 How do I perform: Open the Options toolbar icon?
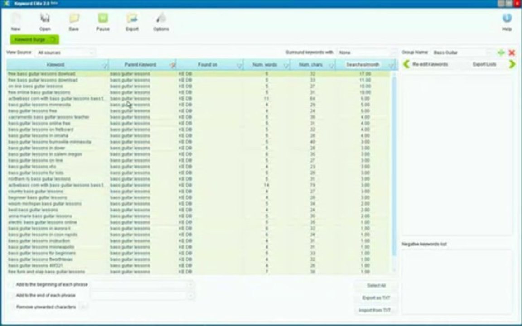[x=161, y=18]
